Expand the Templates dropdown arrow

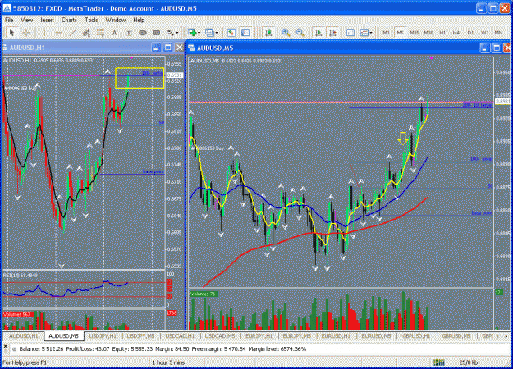click(371, 33)
